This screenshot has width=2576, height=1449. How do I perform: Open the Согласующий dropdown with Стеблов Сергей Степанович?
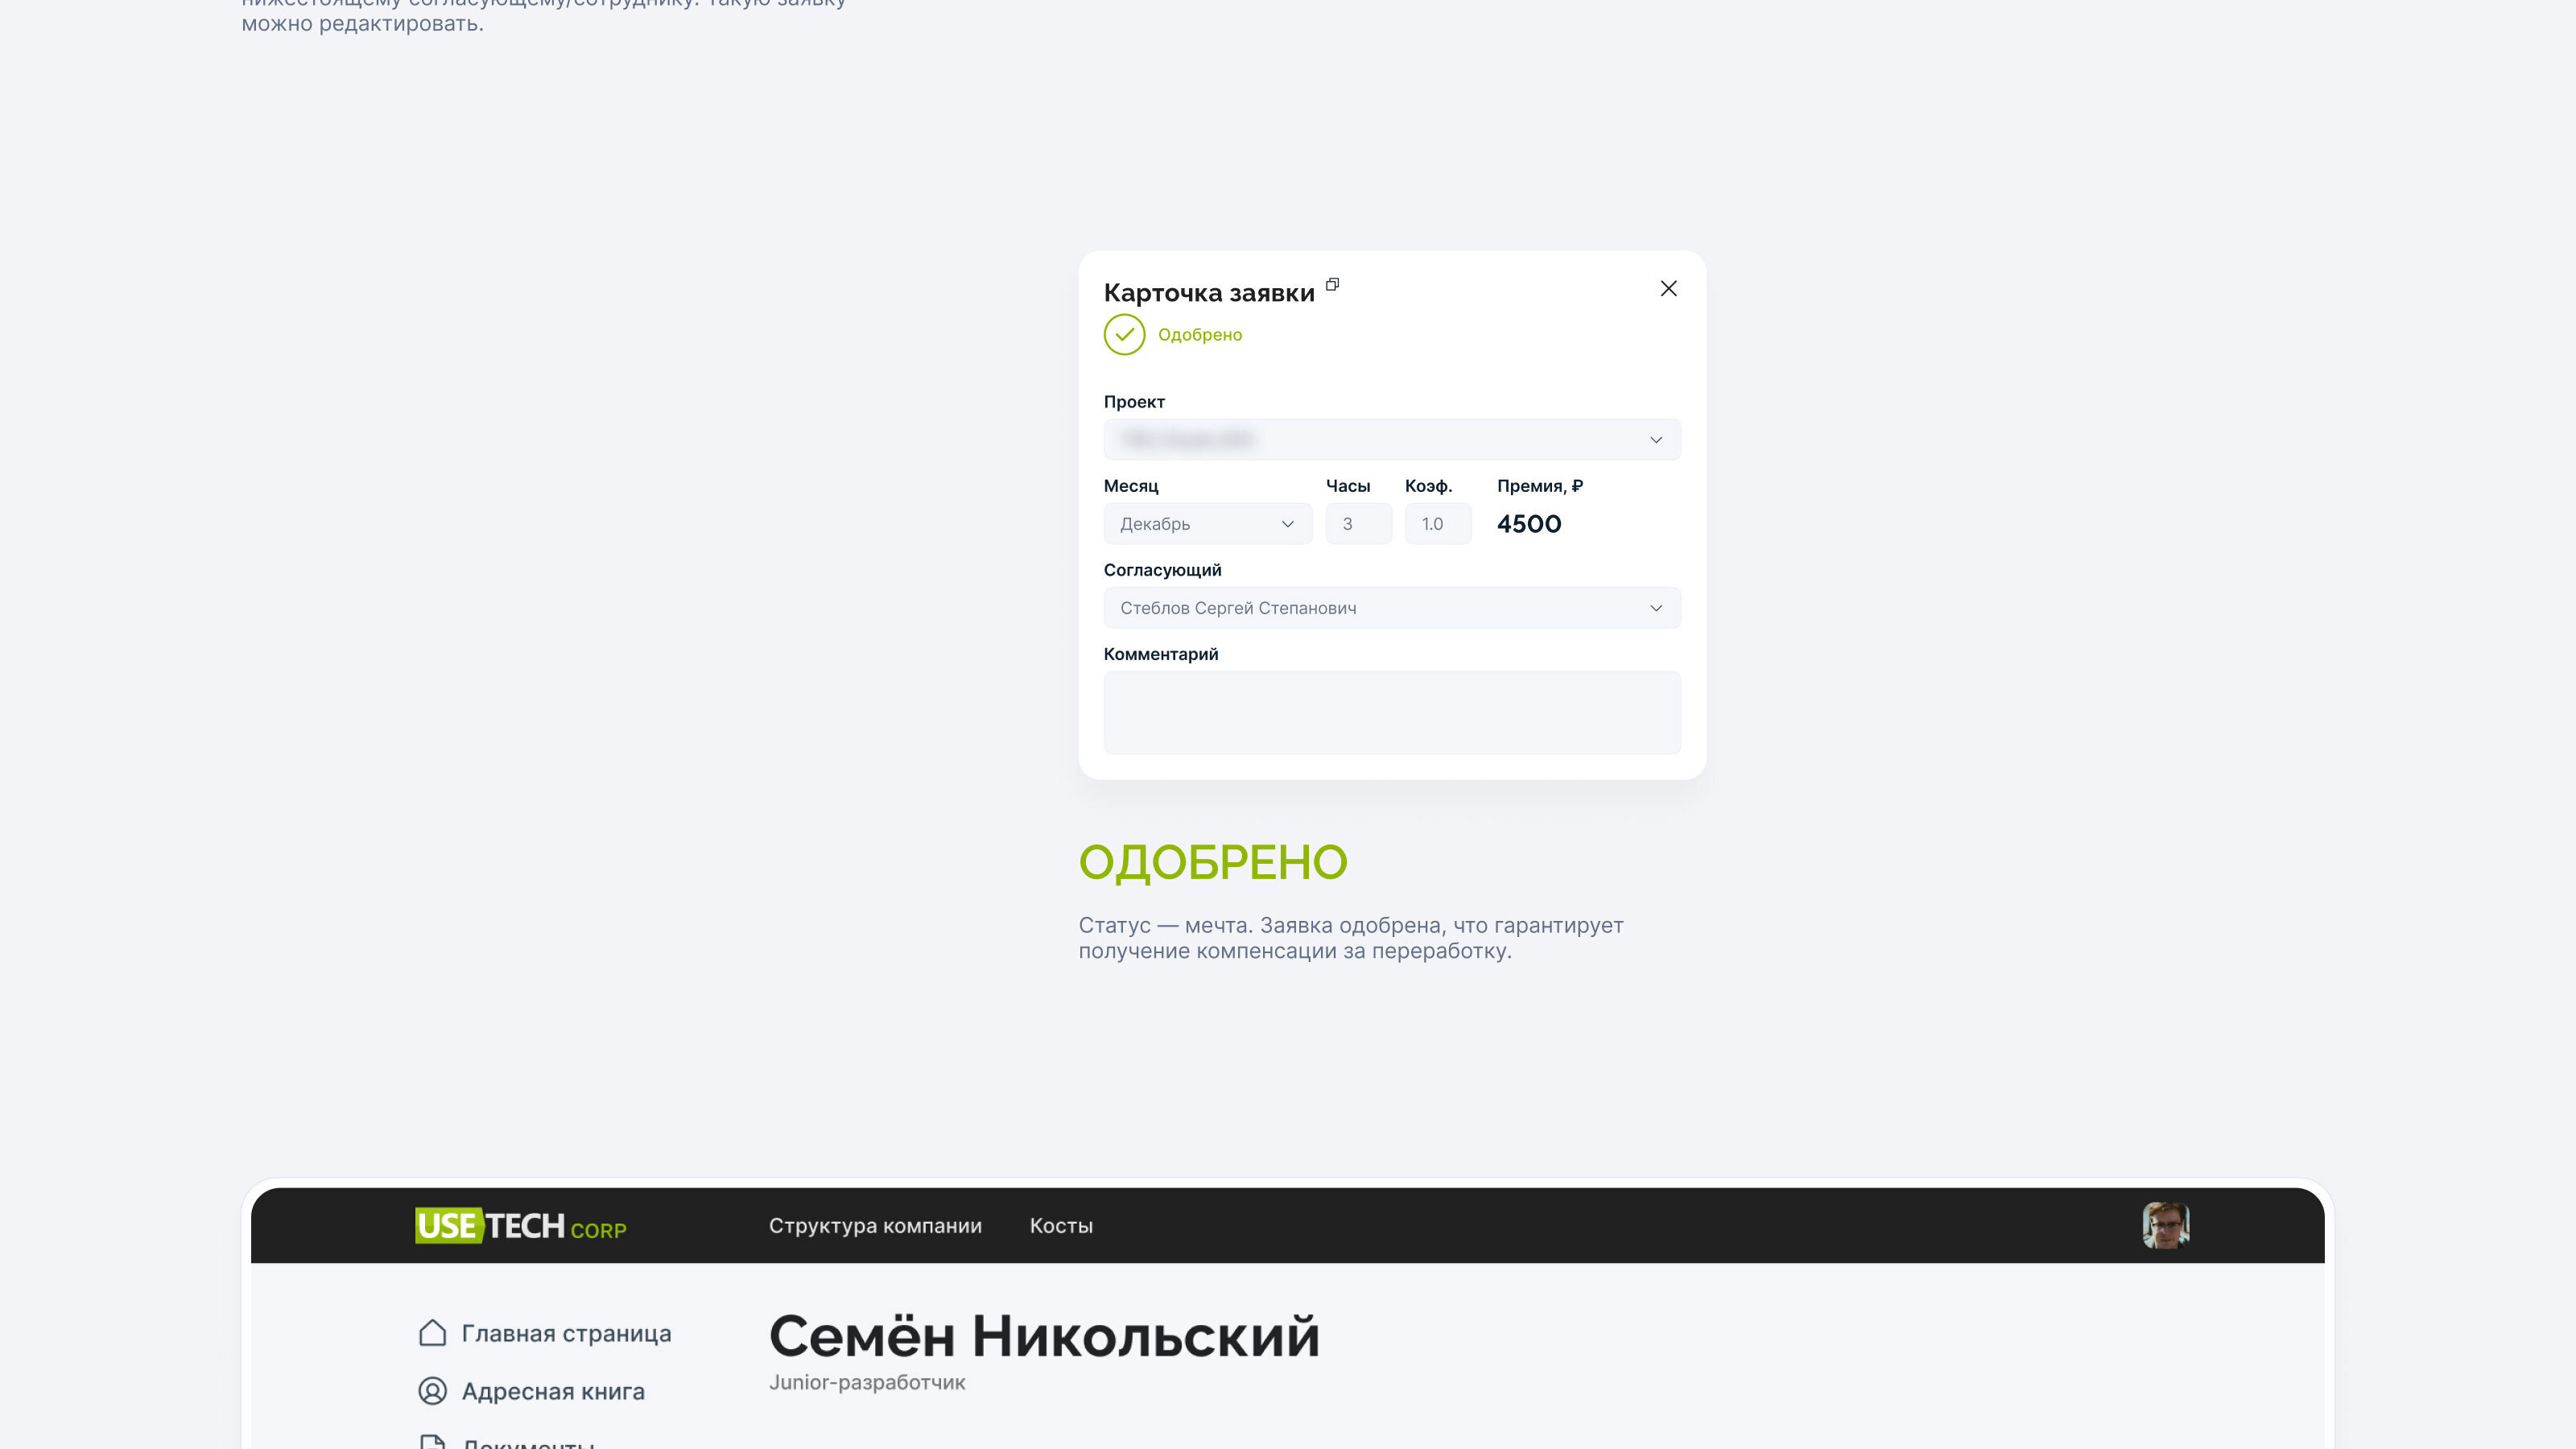click(x=1391, y=608)
